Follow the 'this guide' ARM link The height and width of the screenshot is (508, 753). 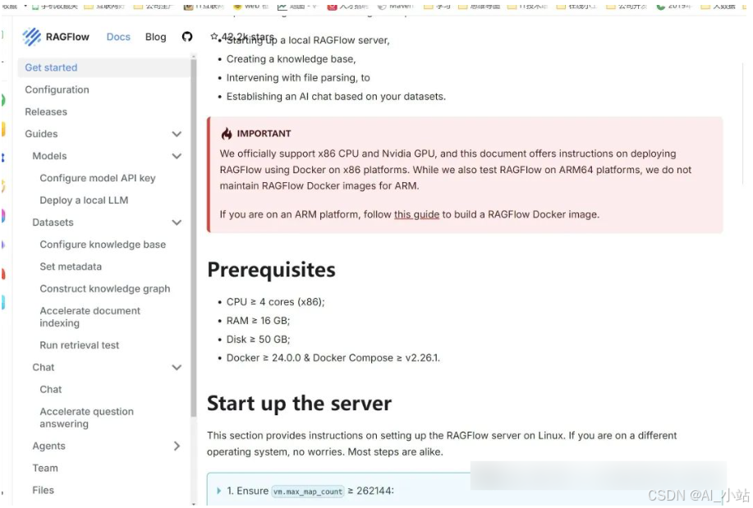416,215
